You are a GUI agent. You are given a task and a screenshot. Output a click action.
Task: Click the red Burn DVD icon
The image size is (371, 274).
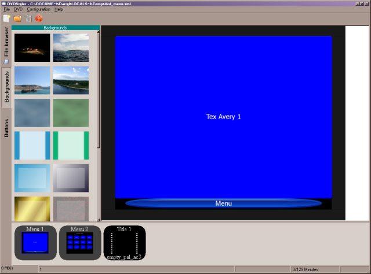(x=39, y=18)
